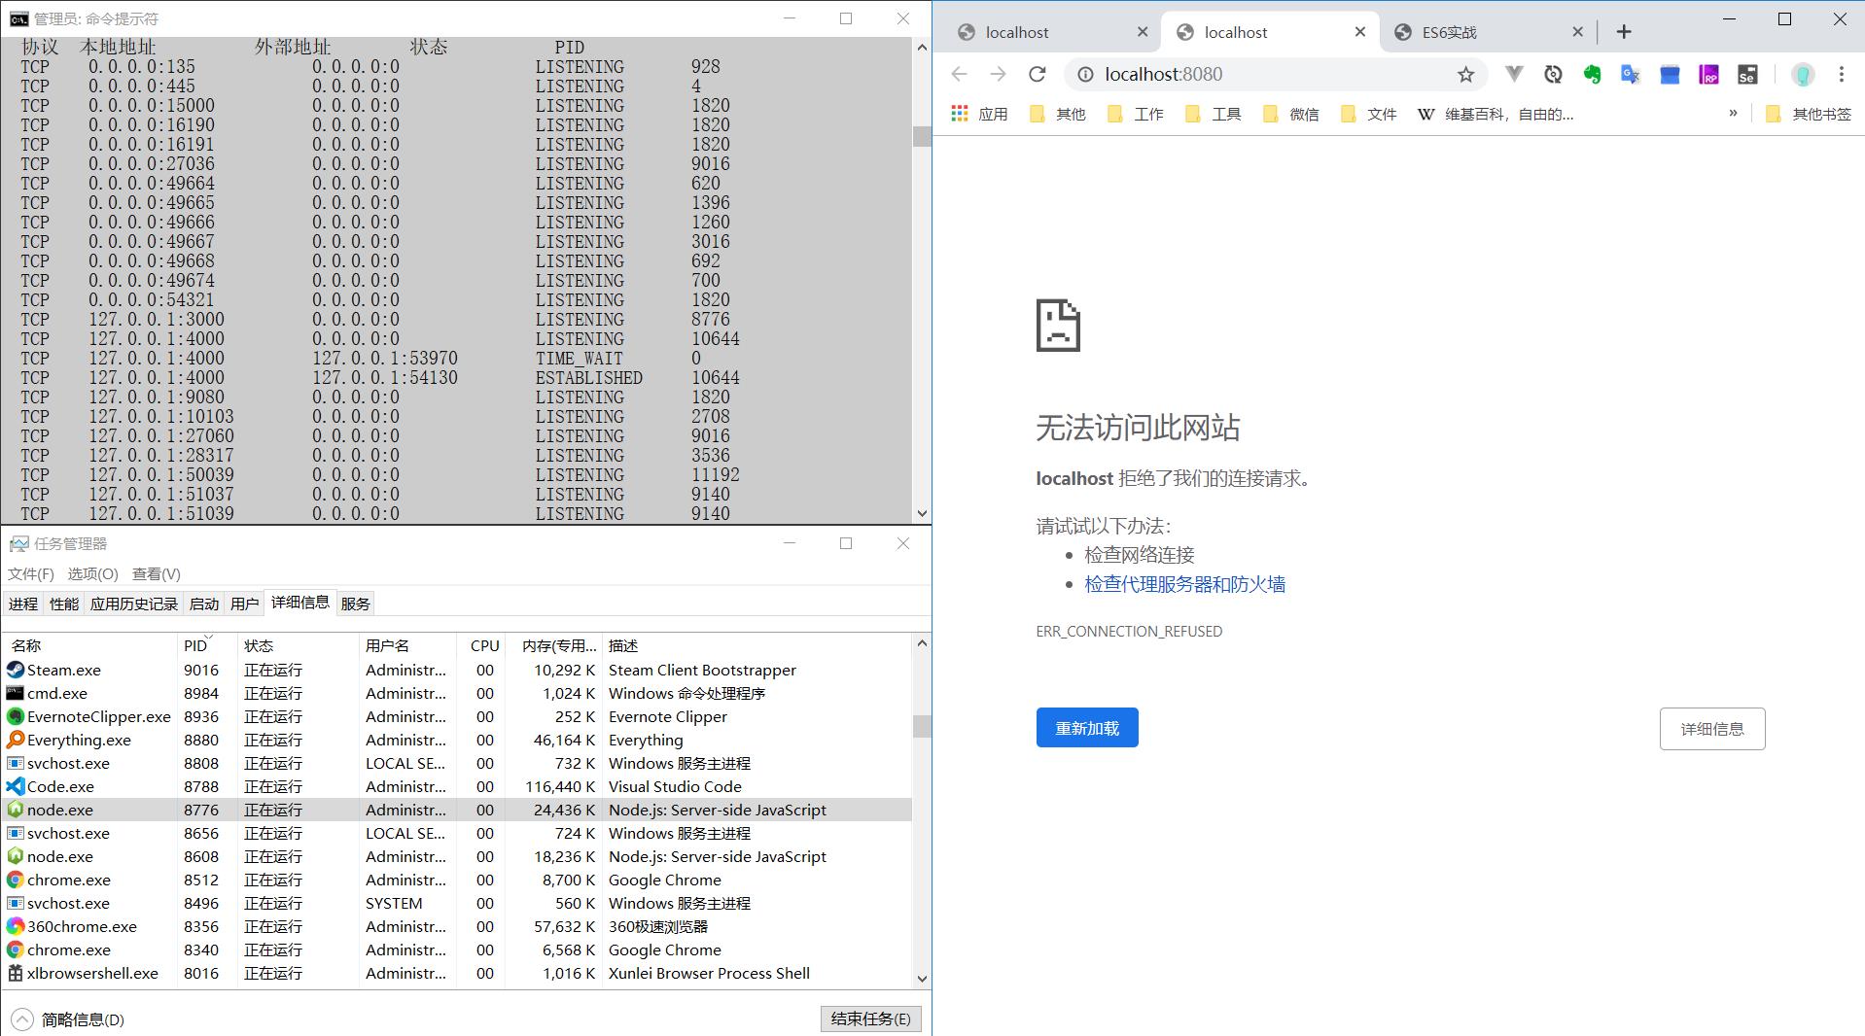Click the EvernoteClipper.exe process icon
The image size is (1865, 1036).
pyautogui.click(x=16, y=716)
